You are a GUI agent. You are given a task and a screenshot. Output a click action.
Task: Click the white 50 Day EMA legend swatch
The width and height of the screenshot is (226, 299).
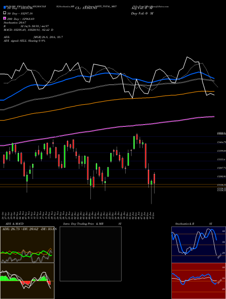coord(5,13)
